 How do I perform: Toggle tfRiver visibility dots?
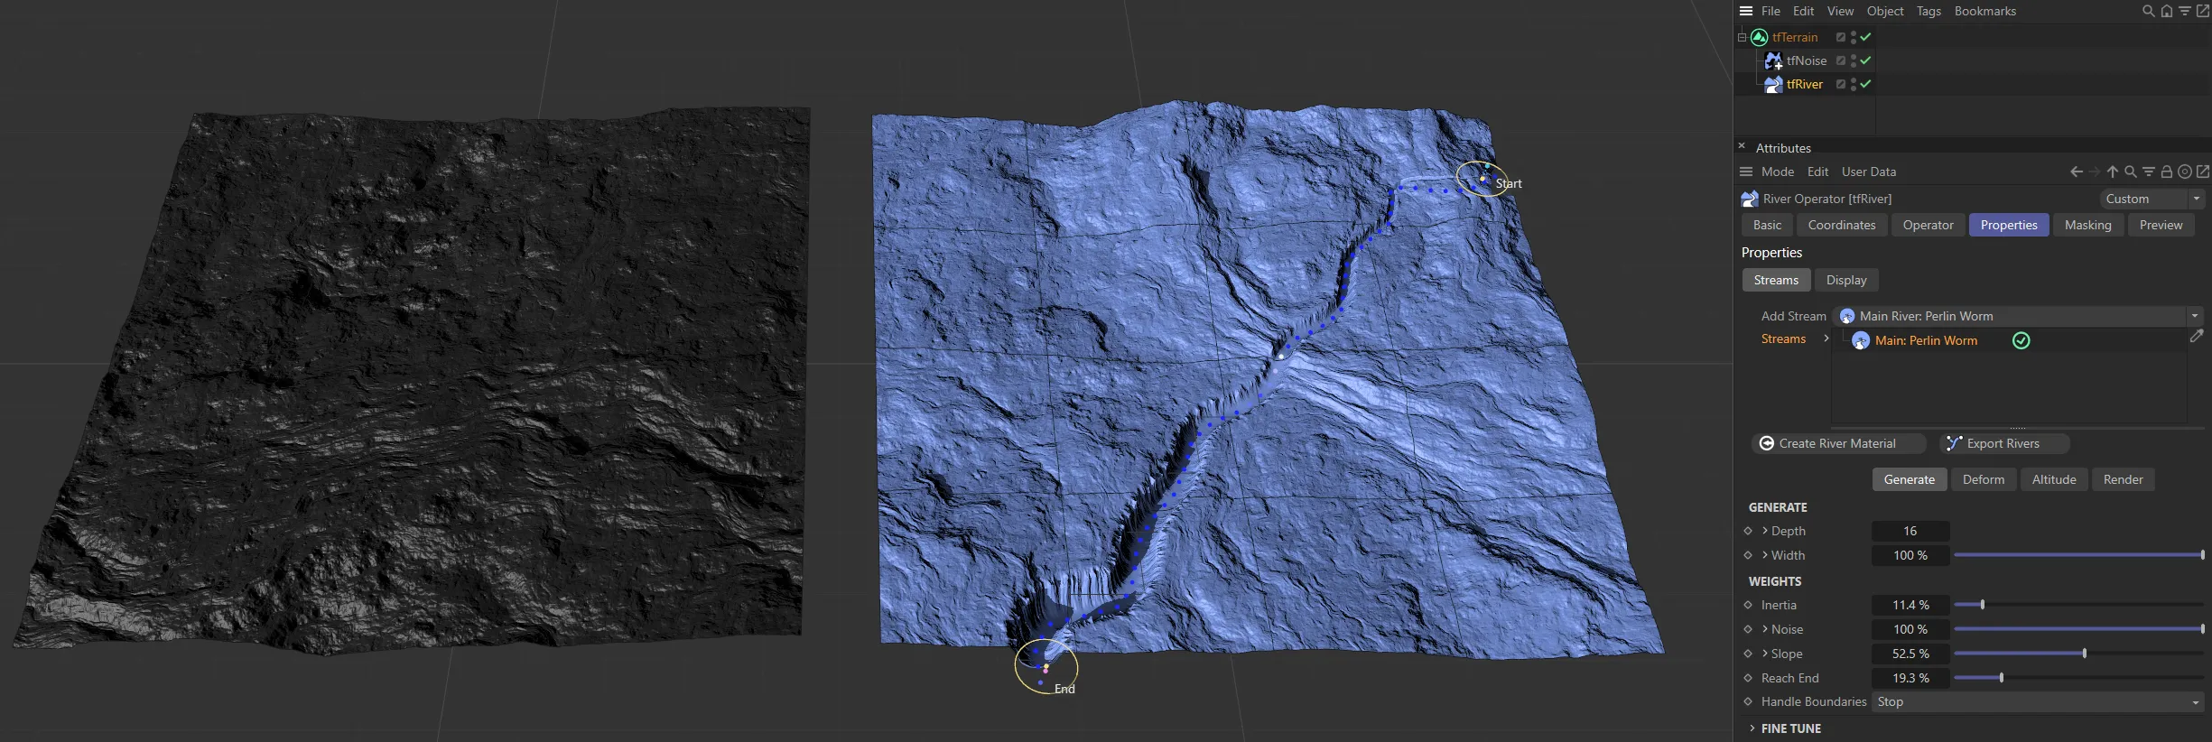1853,84
